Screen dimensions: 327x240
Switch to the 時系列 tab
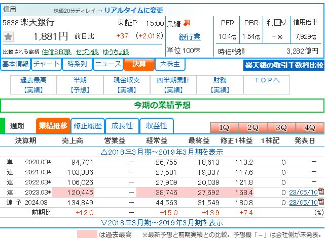coord(77,64)
